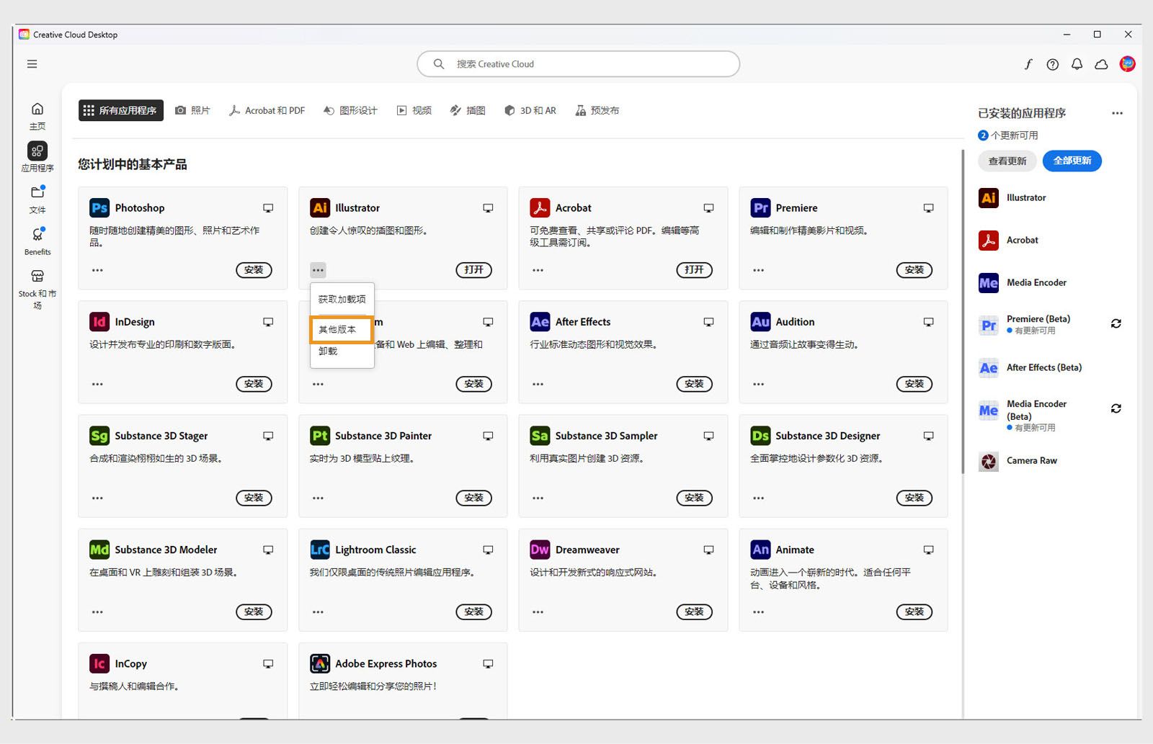Screen dimensions: 1153x744
Task: Click the Animate An icon
Action: pos(760,550)
